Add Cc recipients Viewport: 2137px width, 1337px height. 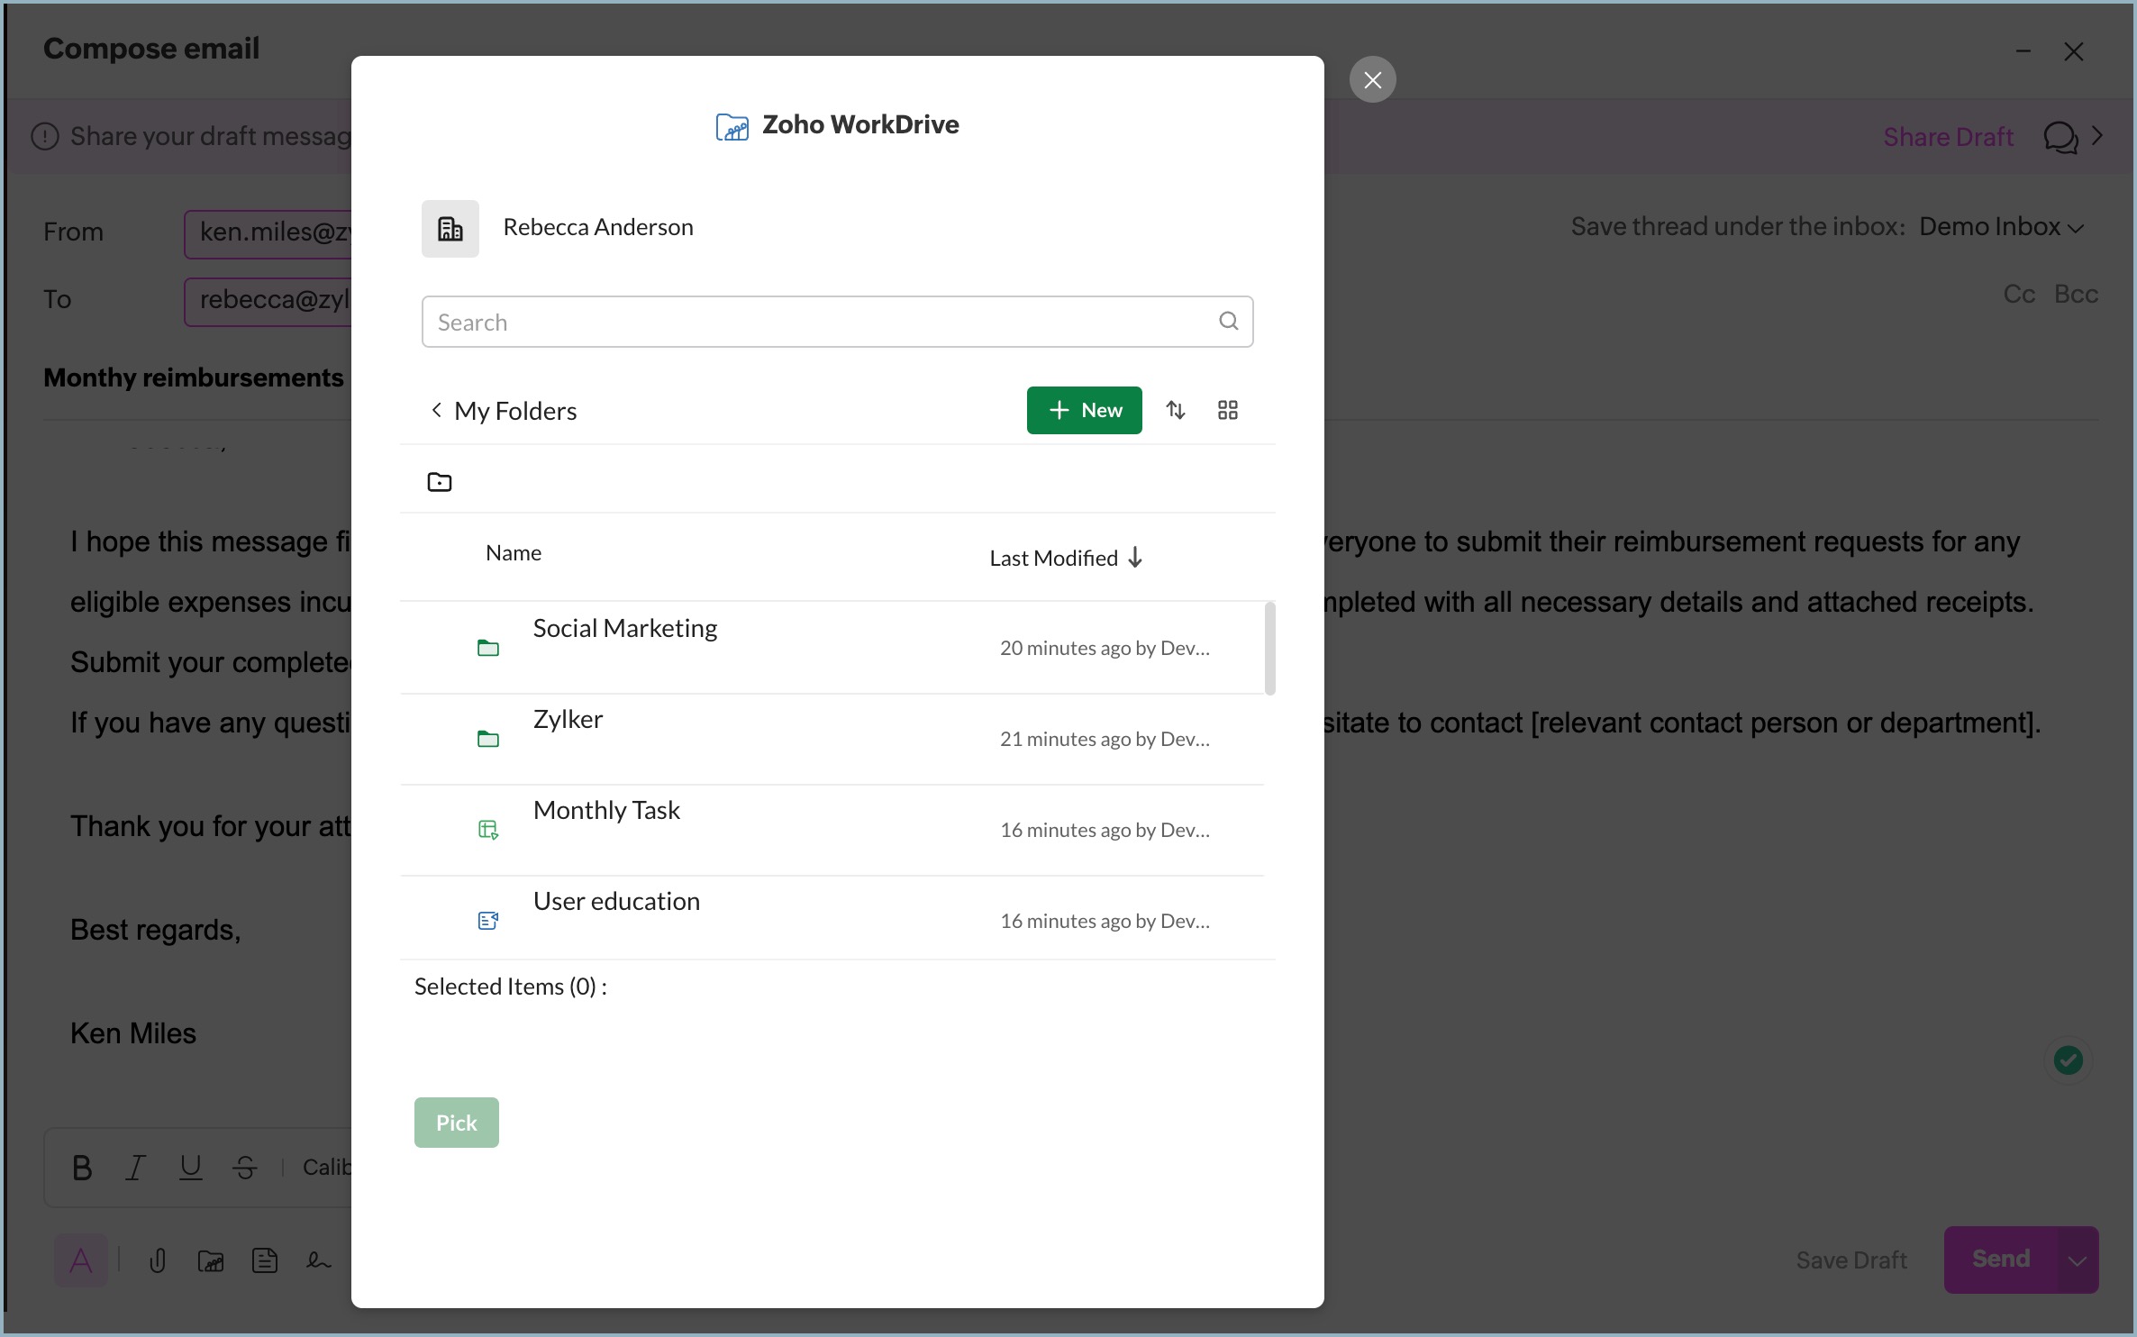point(2019,295)
